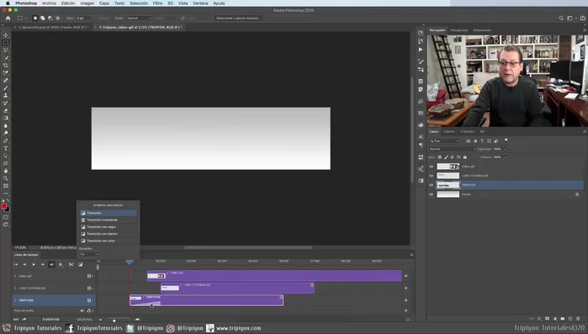Select the Eraser tool
This screenshot has width=588, height=334.
pyautogui.click(x=6, y=110)
